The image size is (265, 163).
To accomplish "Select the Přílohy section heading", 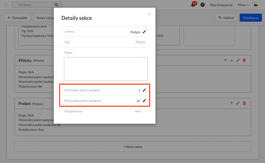I will click(25, 61).
